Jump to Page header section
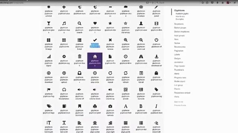238x133 pixels. point(180,66)
